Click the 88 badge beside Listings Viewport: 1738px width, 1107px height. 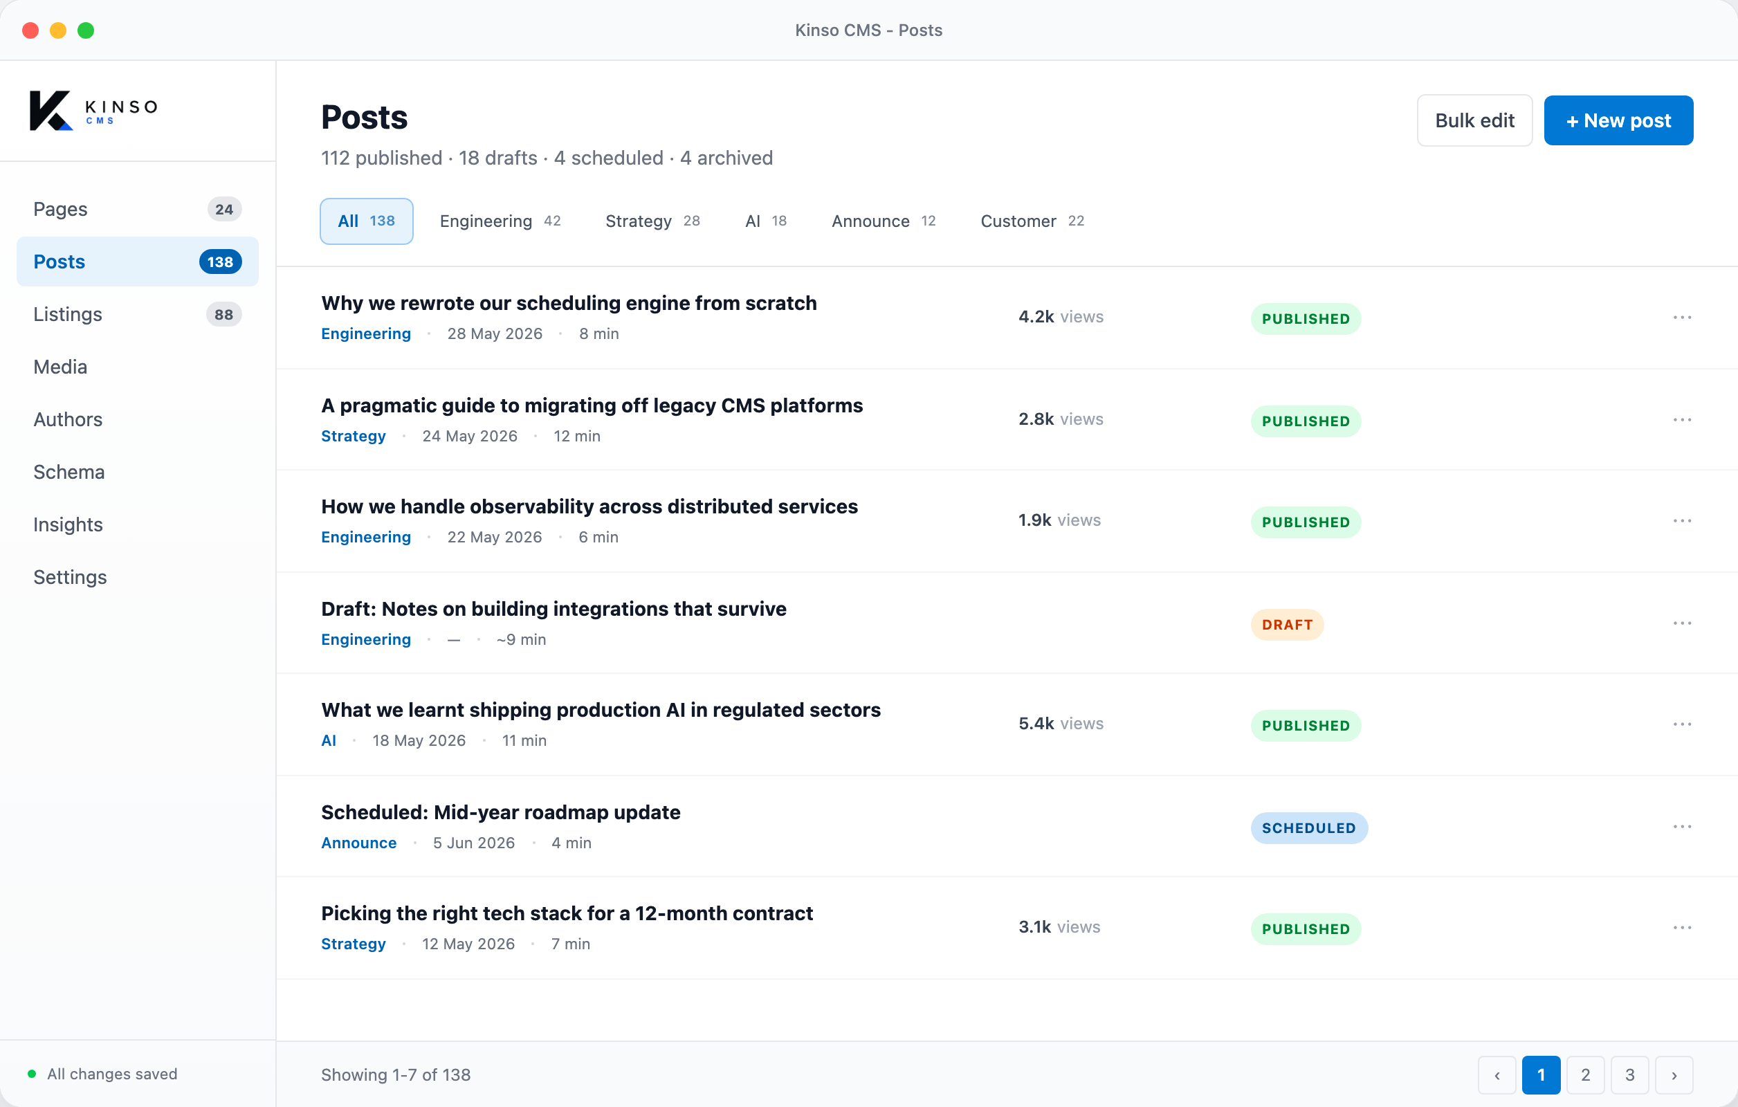(x=223, y=315)
